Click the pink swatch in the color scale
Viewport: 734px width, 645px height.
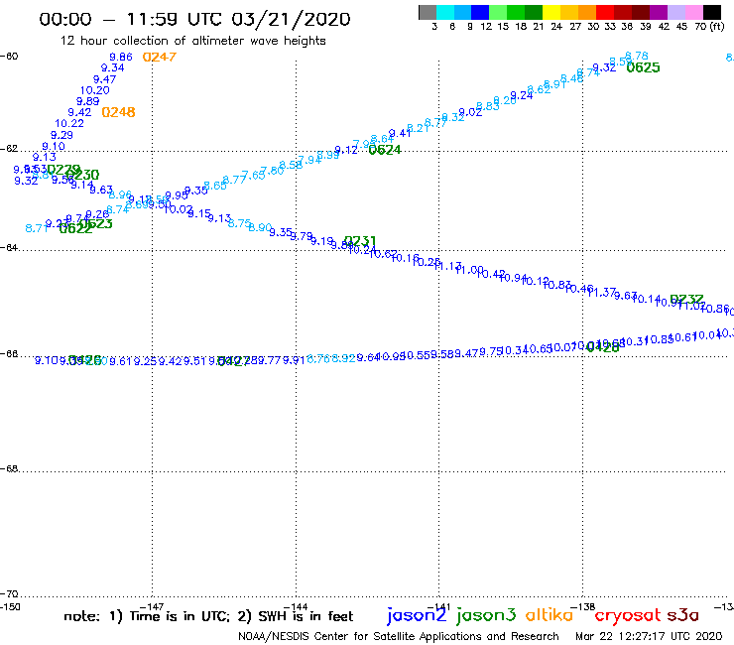[x=694, y=12]
